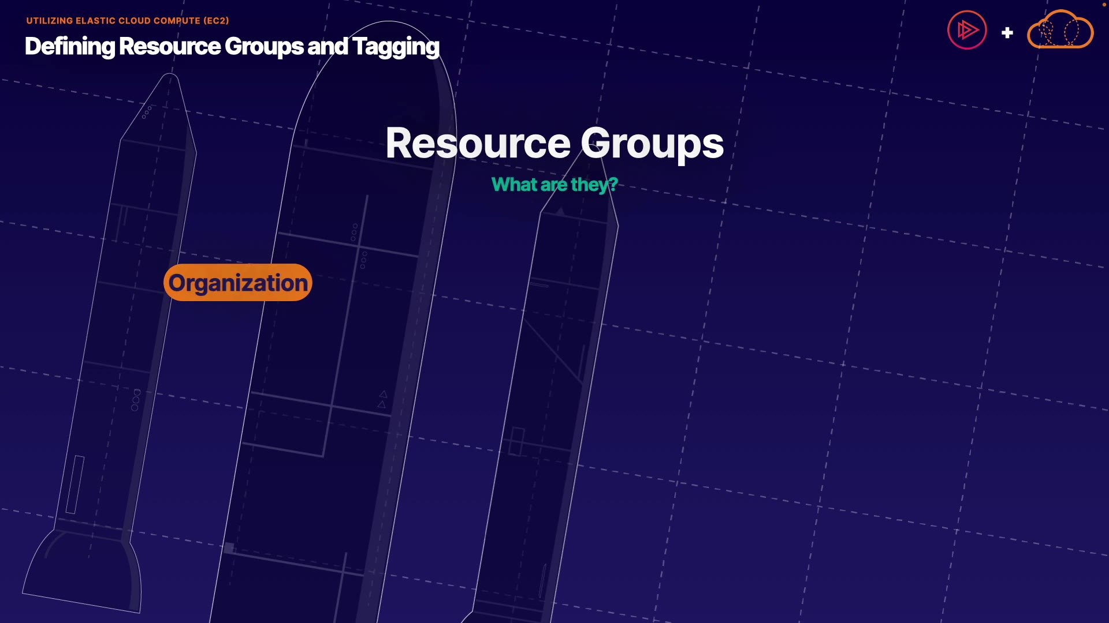The height and width of the screenshot is (623, 1109).
Task: Click the small rectangular panel on the right rocket
Action: 516,442
